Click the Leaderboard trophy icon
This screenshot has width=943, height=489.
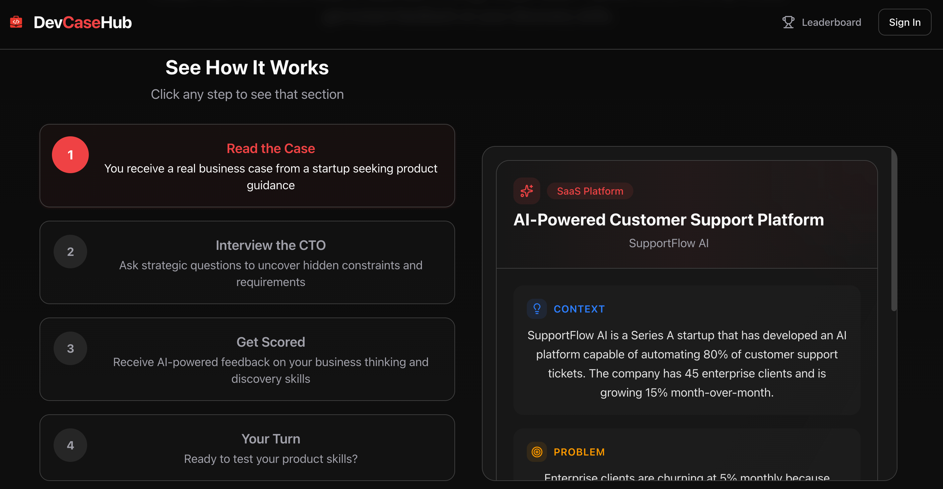click(788, 22)
